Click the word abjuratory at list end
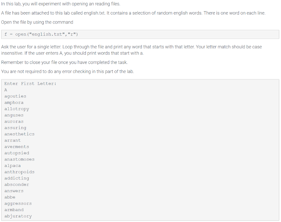This screenshot has height=222, width=281. tap(18, 216)
